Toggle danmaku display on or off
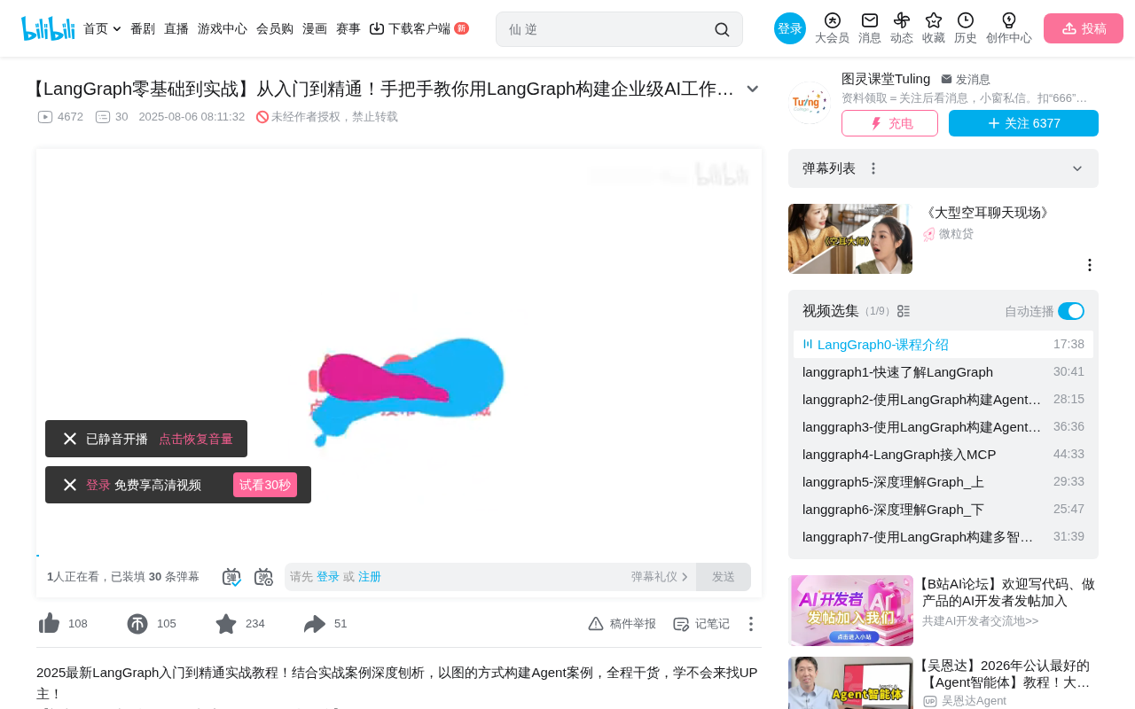1135x709 pixels. click(231, 577)
